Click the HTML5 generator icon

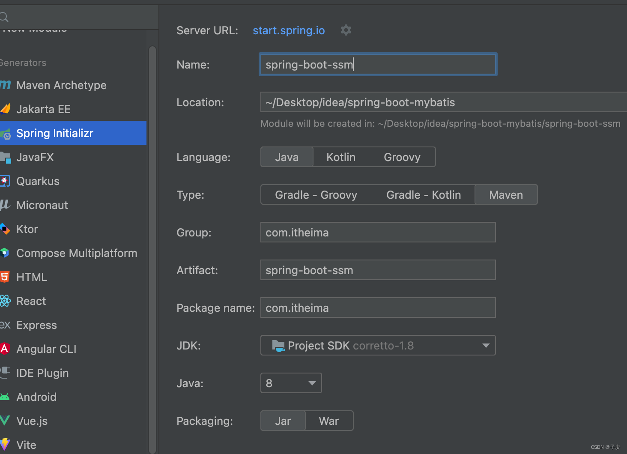coord(5,277)
